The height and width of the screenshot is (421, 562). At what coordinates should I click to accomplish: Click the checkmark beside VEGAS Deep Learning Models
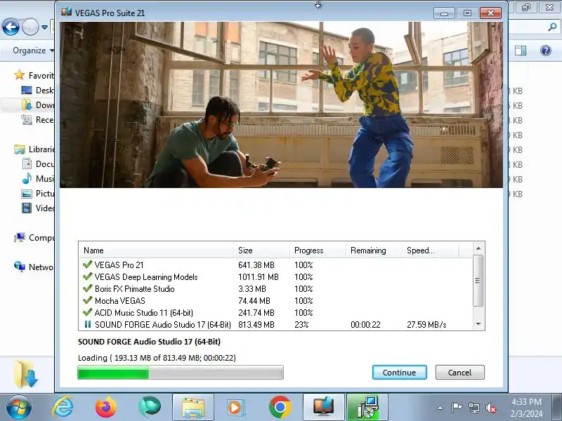click(87, 276)
